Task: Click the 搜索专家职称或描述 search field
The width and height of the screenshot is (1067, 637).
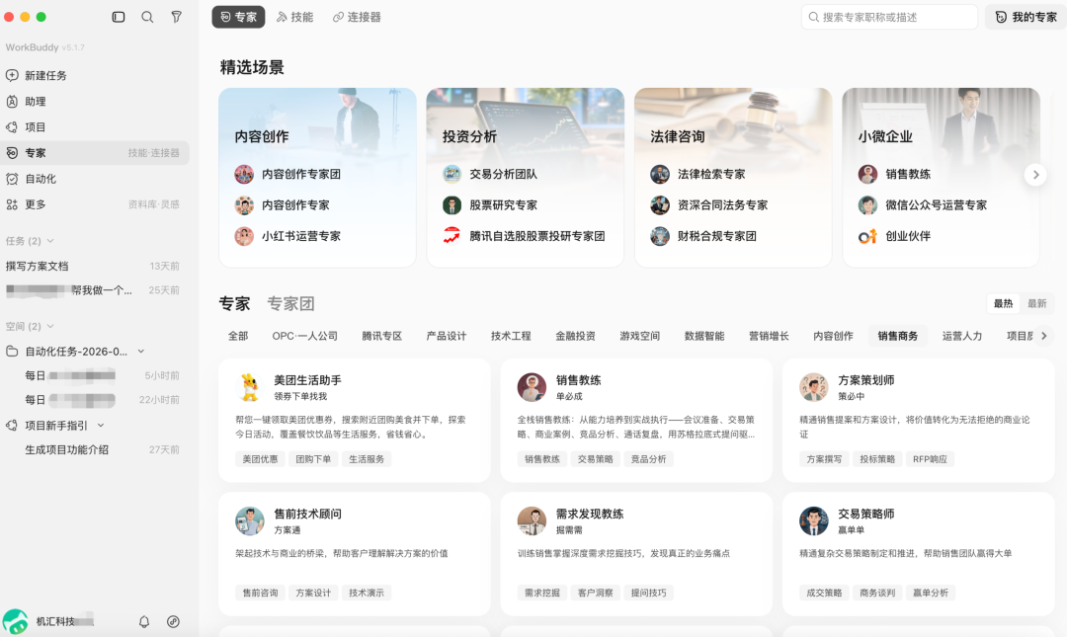Action: click(889, 17)
